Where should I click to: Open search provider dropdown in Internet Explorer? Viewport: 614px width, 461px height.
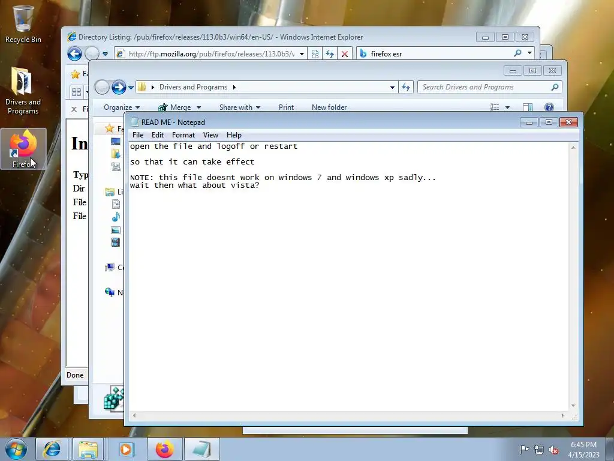pyautogui.click(x=530, y=53)
